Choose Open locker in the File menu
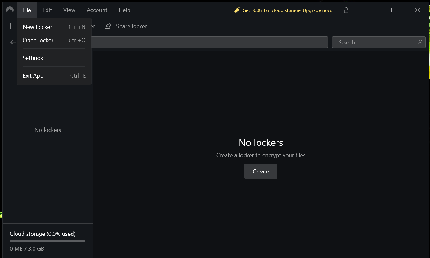Screen dimensions: 430x258 click(x=38, y=40)
